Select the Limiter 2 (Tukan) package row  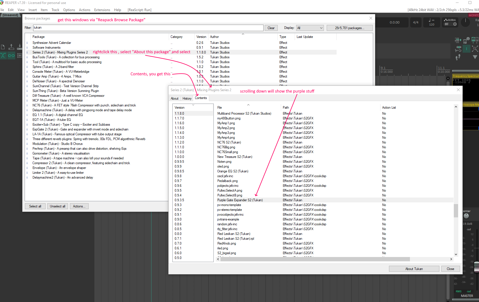pos(97,173)
